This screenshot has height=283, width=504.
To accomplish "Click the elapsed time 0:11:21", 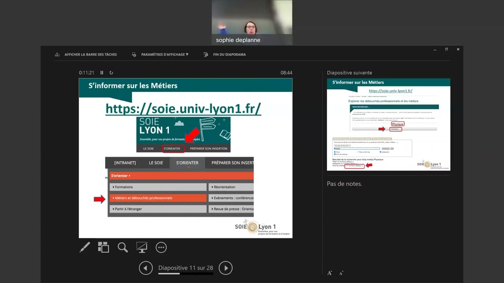I will point(87,73).
